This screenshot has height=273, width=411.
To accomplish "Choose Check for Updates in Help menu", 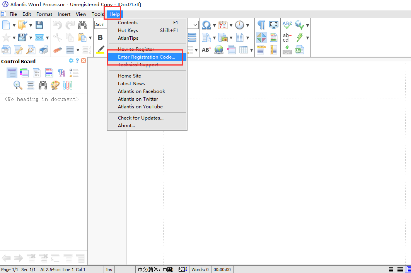I will pos(141,118).
